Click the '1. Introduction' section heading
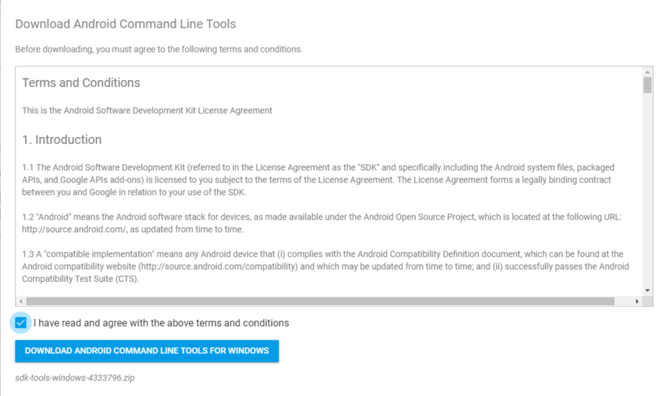The height and width of the screenshot is (396, 668). 62,140
